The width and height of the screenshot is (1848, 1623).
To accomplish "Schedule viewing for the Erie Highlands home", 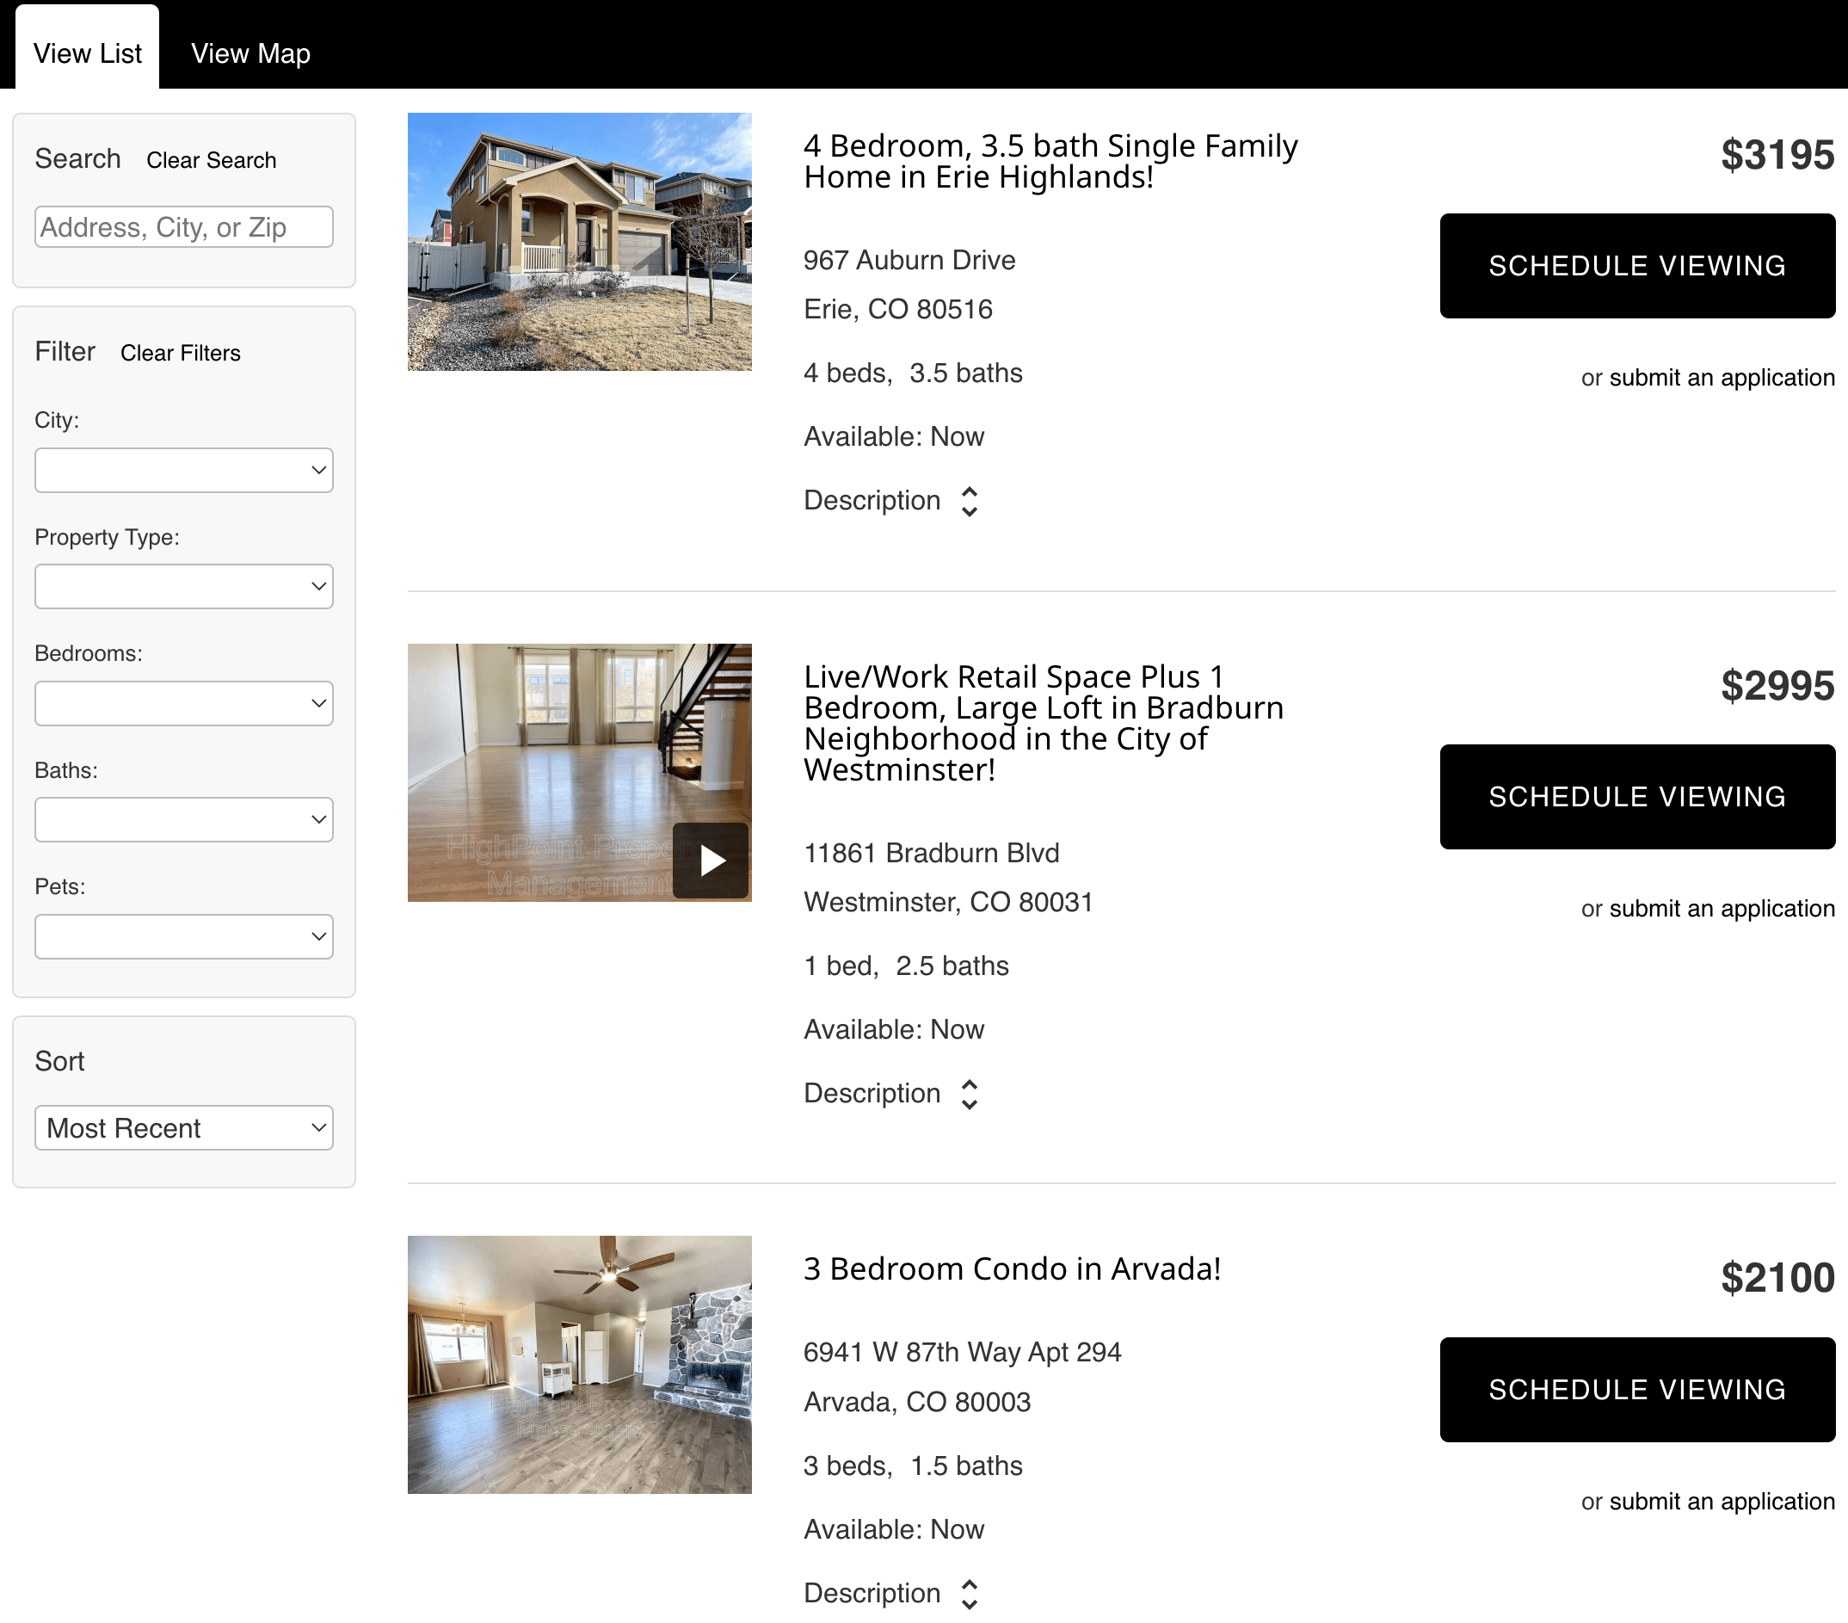I will pyautogui.click(x=1636, y=265).
